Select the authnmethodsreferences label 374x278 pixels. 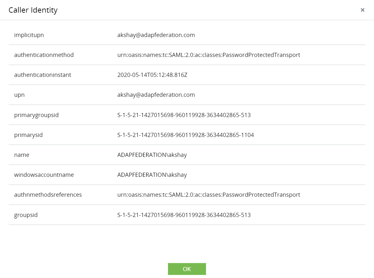(x=48, y=195)
